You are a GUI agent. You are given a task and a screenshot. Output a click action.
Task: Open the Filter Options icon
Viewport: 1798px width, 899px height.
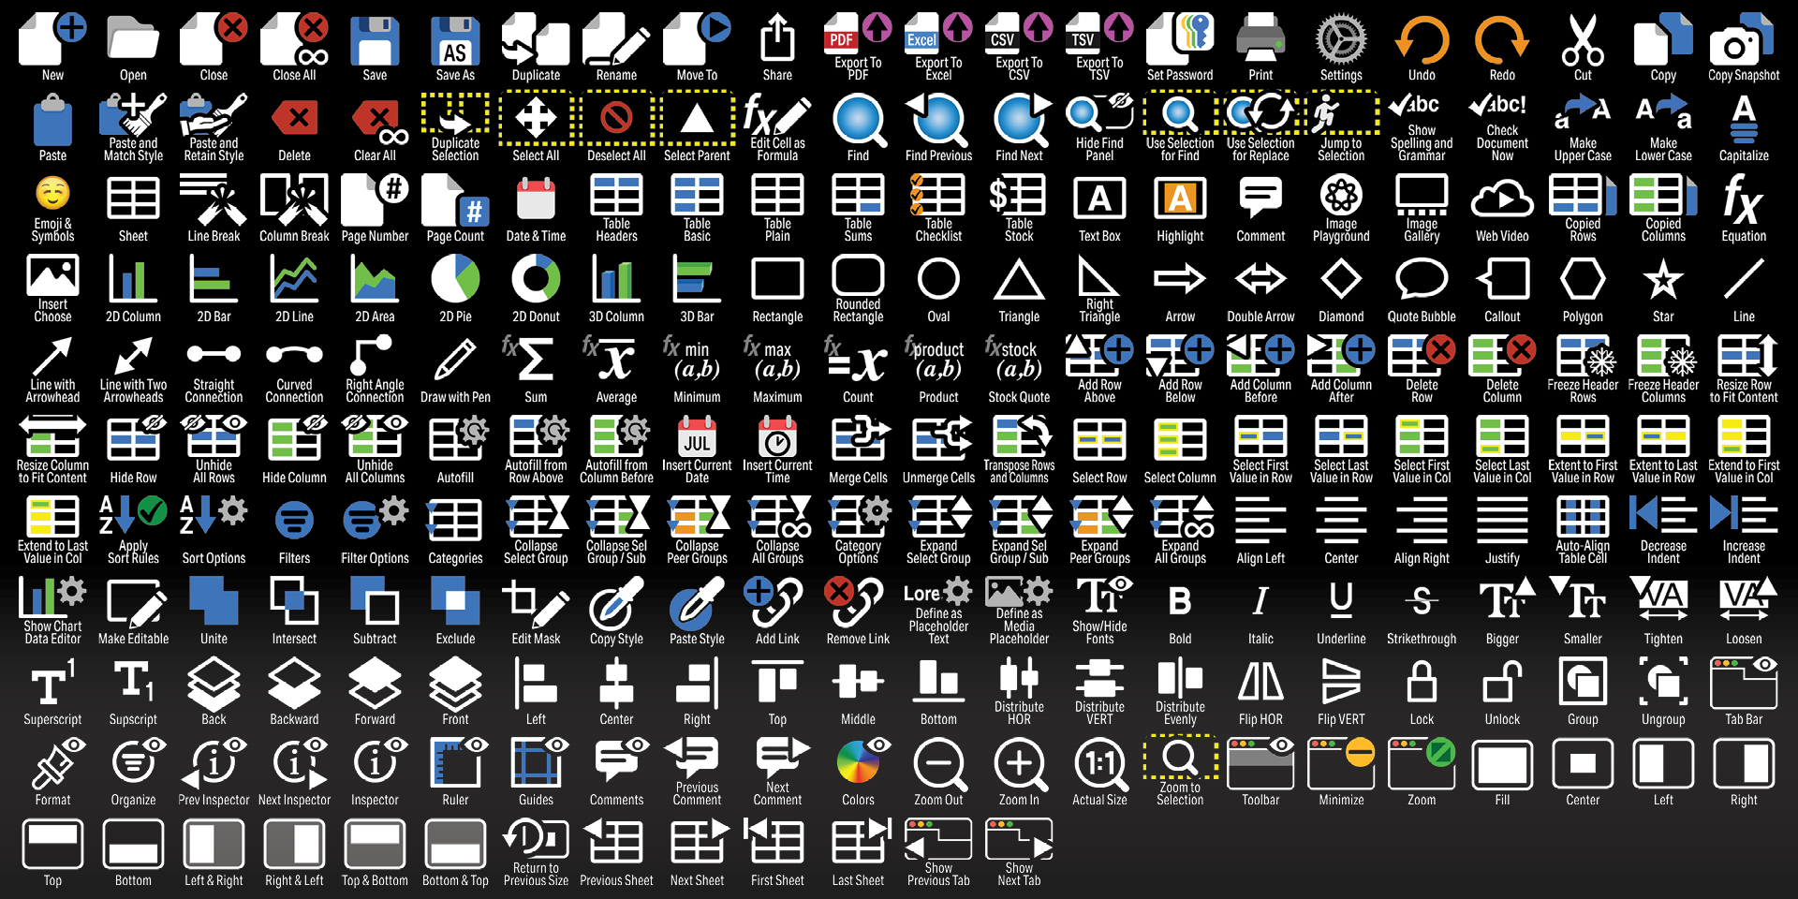[x=375, y=519]
